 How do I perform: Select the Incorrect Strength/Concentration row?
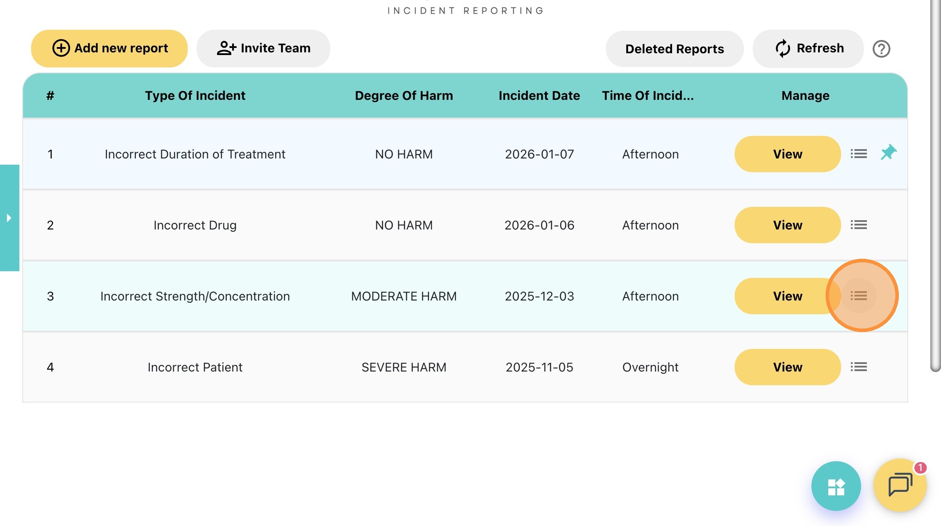[x=195, y=296]
